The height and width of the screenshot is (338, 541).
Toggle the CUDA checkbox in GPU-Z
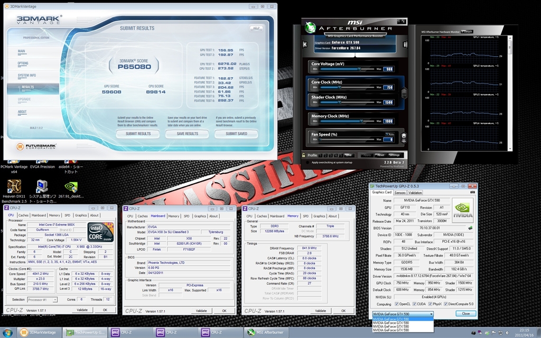click(x=414, y=304)
